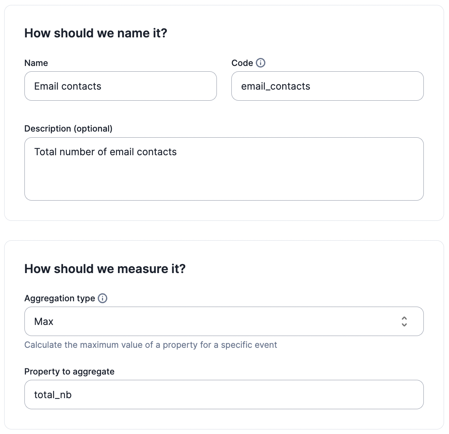The image size is (449, 434).
Task: Click the Description (optional) label
Action: pos(68,129)
